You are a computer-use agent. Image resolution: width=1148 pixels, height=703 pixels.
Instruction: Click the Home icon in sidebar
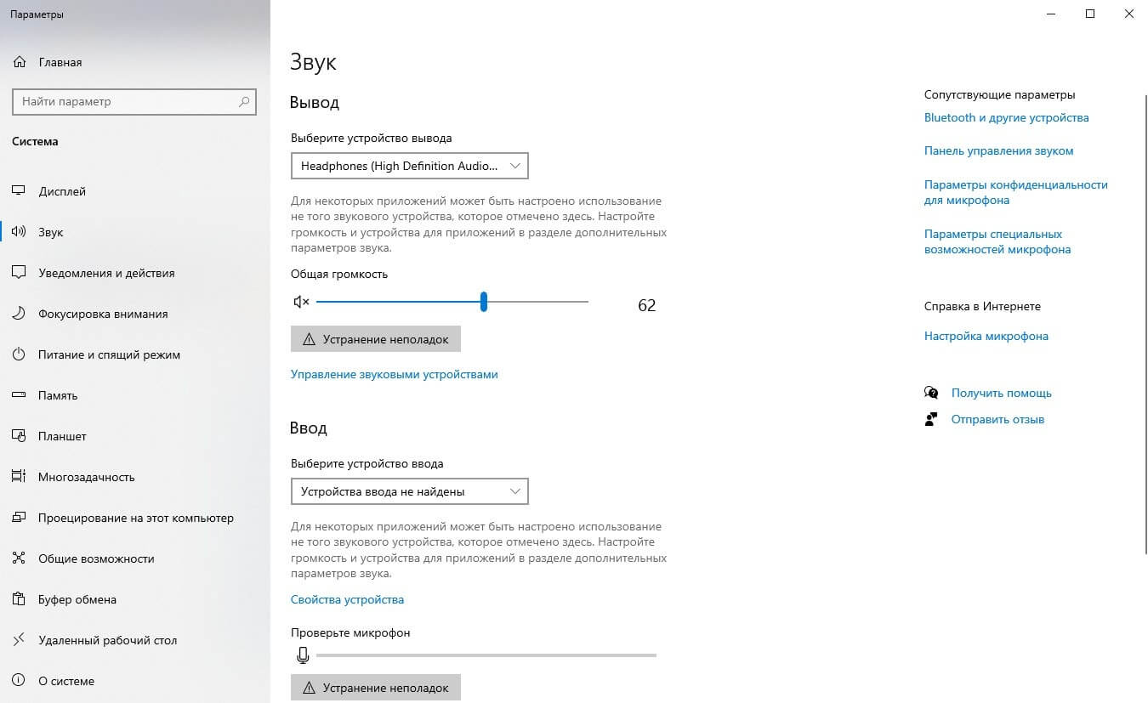tap(20, 62)
